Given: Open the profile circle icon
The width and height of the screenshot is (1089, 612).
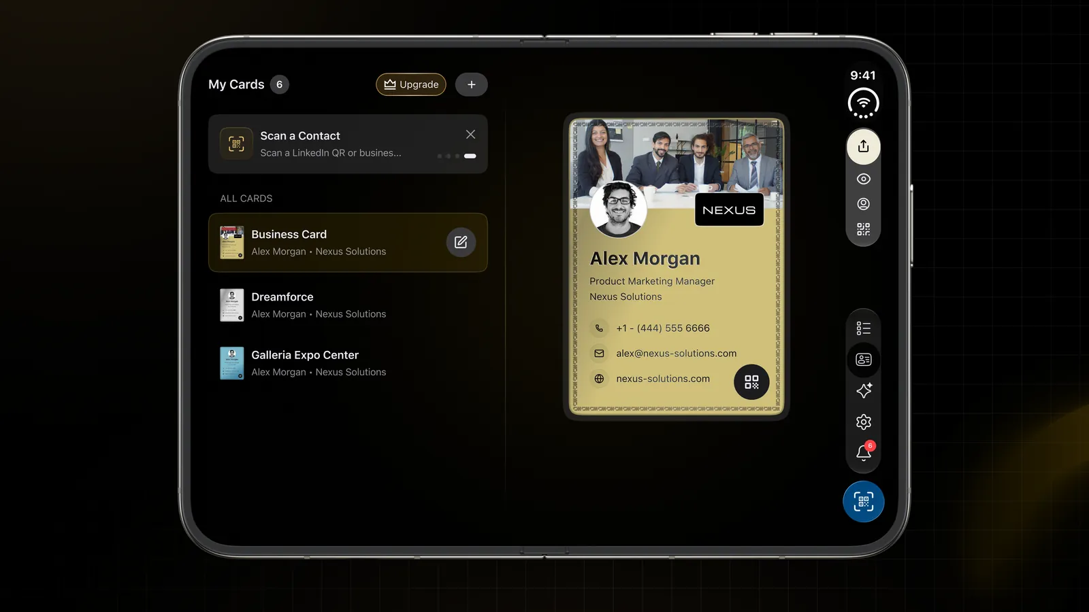Looking at the screenshot, I should pos(863,204).
